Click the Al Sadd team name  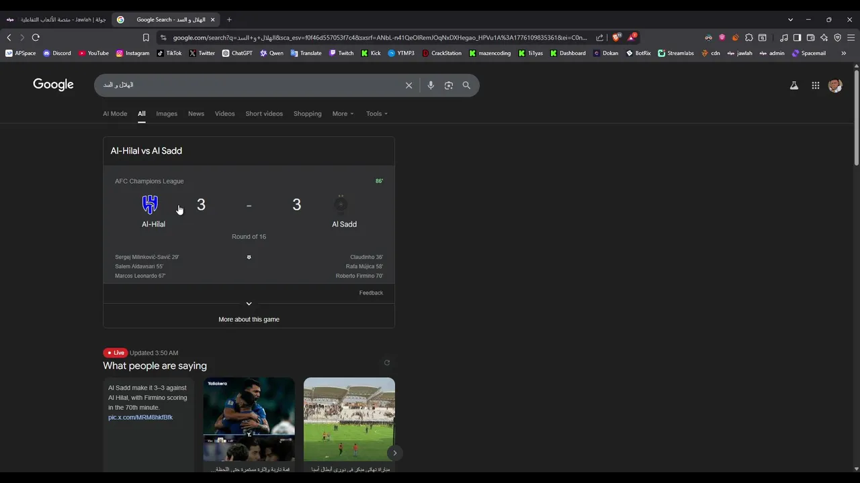344,224
